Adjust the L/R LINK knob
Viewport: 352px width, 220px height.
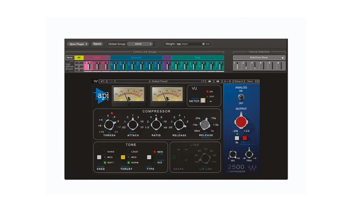coord(205,158)
